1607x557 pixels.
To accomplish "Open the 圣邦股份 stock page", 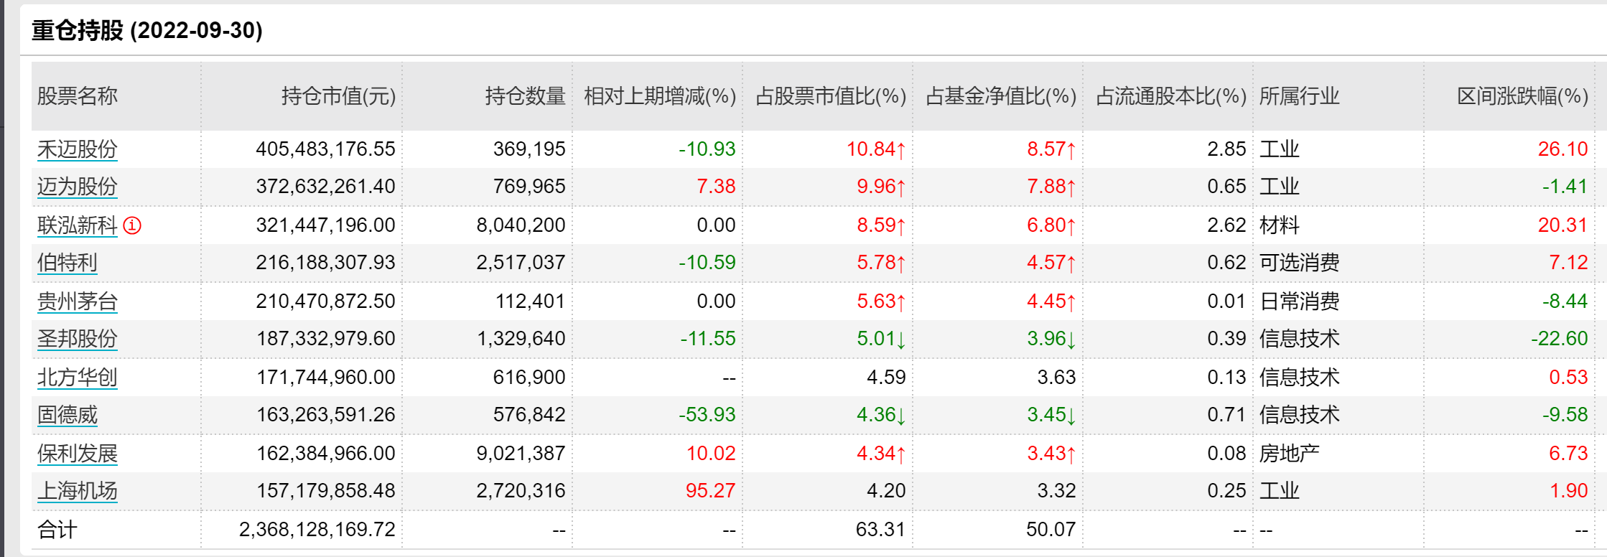I will pyautogui.click(x=77, y=339).
